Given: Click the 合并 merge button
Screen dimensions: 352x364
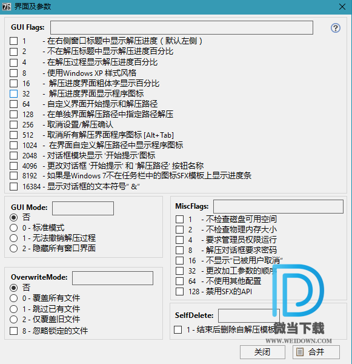Looking at the screenshot, I should click(316, 352).
